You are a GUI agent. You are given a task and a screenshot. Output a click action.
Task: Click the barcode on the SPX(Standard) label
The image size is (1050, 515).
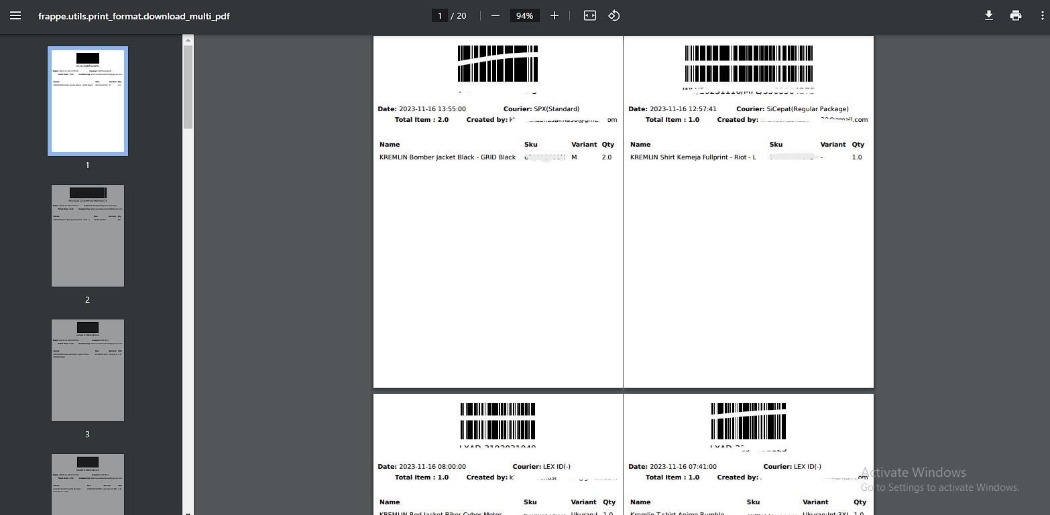pyautogui.click(x=498, y=64)
